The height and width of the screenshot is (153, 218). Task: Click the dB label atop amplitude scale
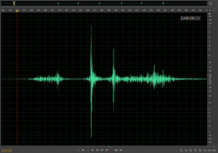coord(209,14)
